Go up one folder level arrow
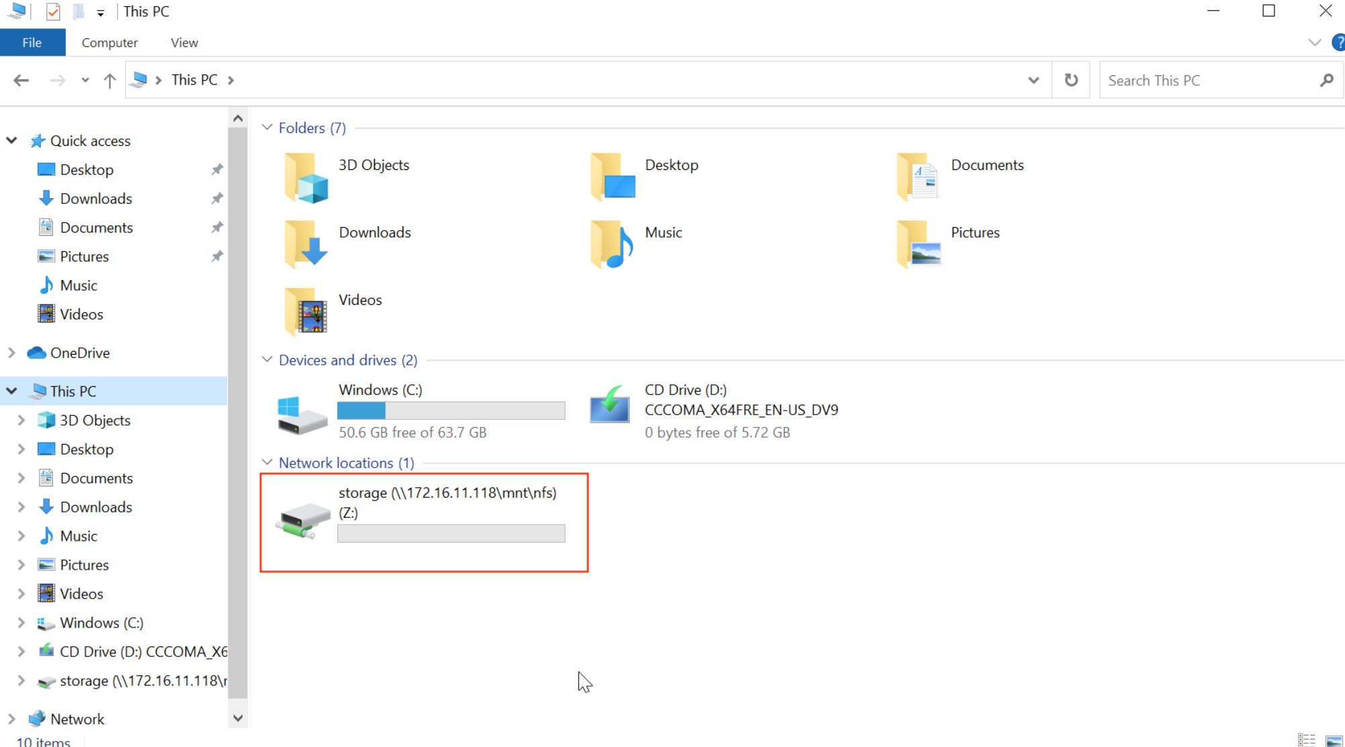The height and width of the screenshot is (747, 1345). click(x=110, y=81)
